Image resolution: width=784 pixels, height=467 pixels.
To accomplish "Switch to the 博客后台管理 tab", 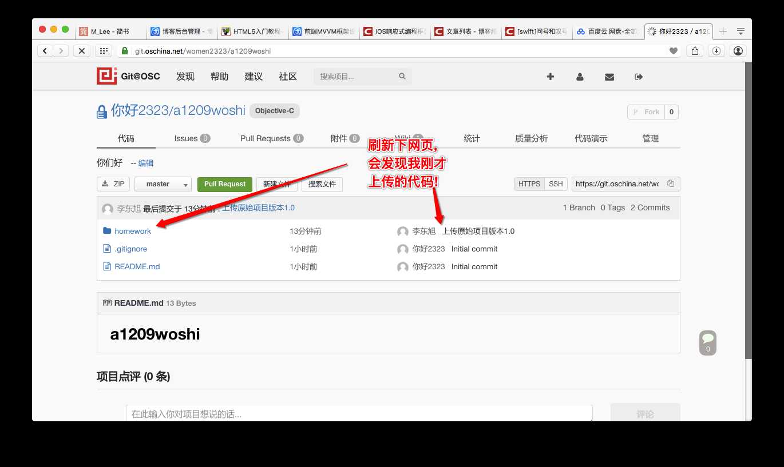I will [x=182, y=31].
